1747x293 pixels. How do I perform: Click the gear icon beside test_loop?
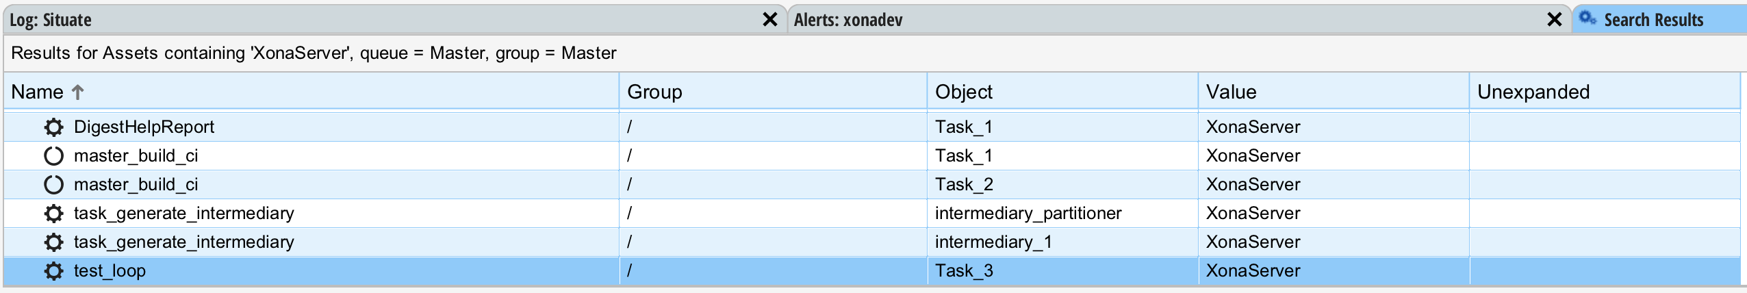coord(53,271)
